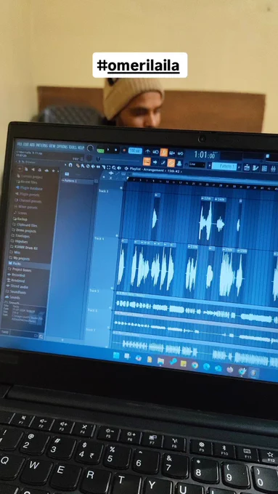Toggle the metronome icon

point(147,152)
